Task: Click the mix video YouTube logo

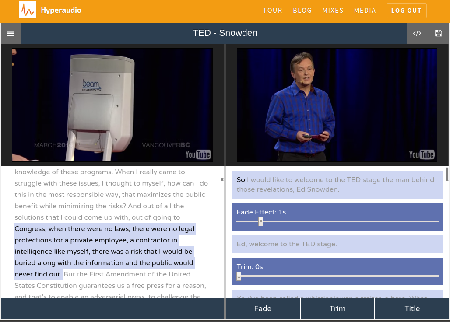Action: click(x=422, y=154)
